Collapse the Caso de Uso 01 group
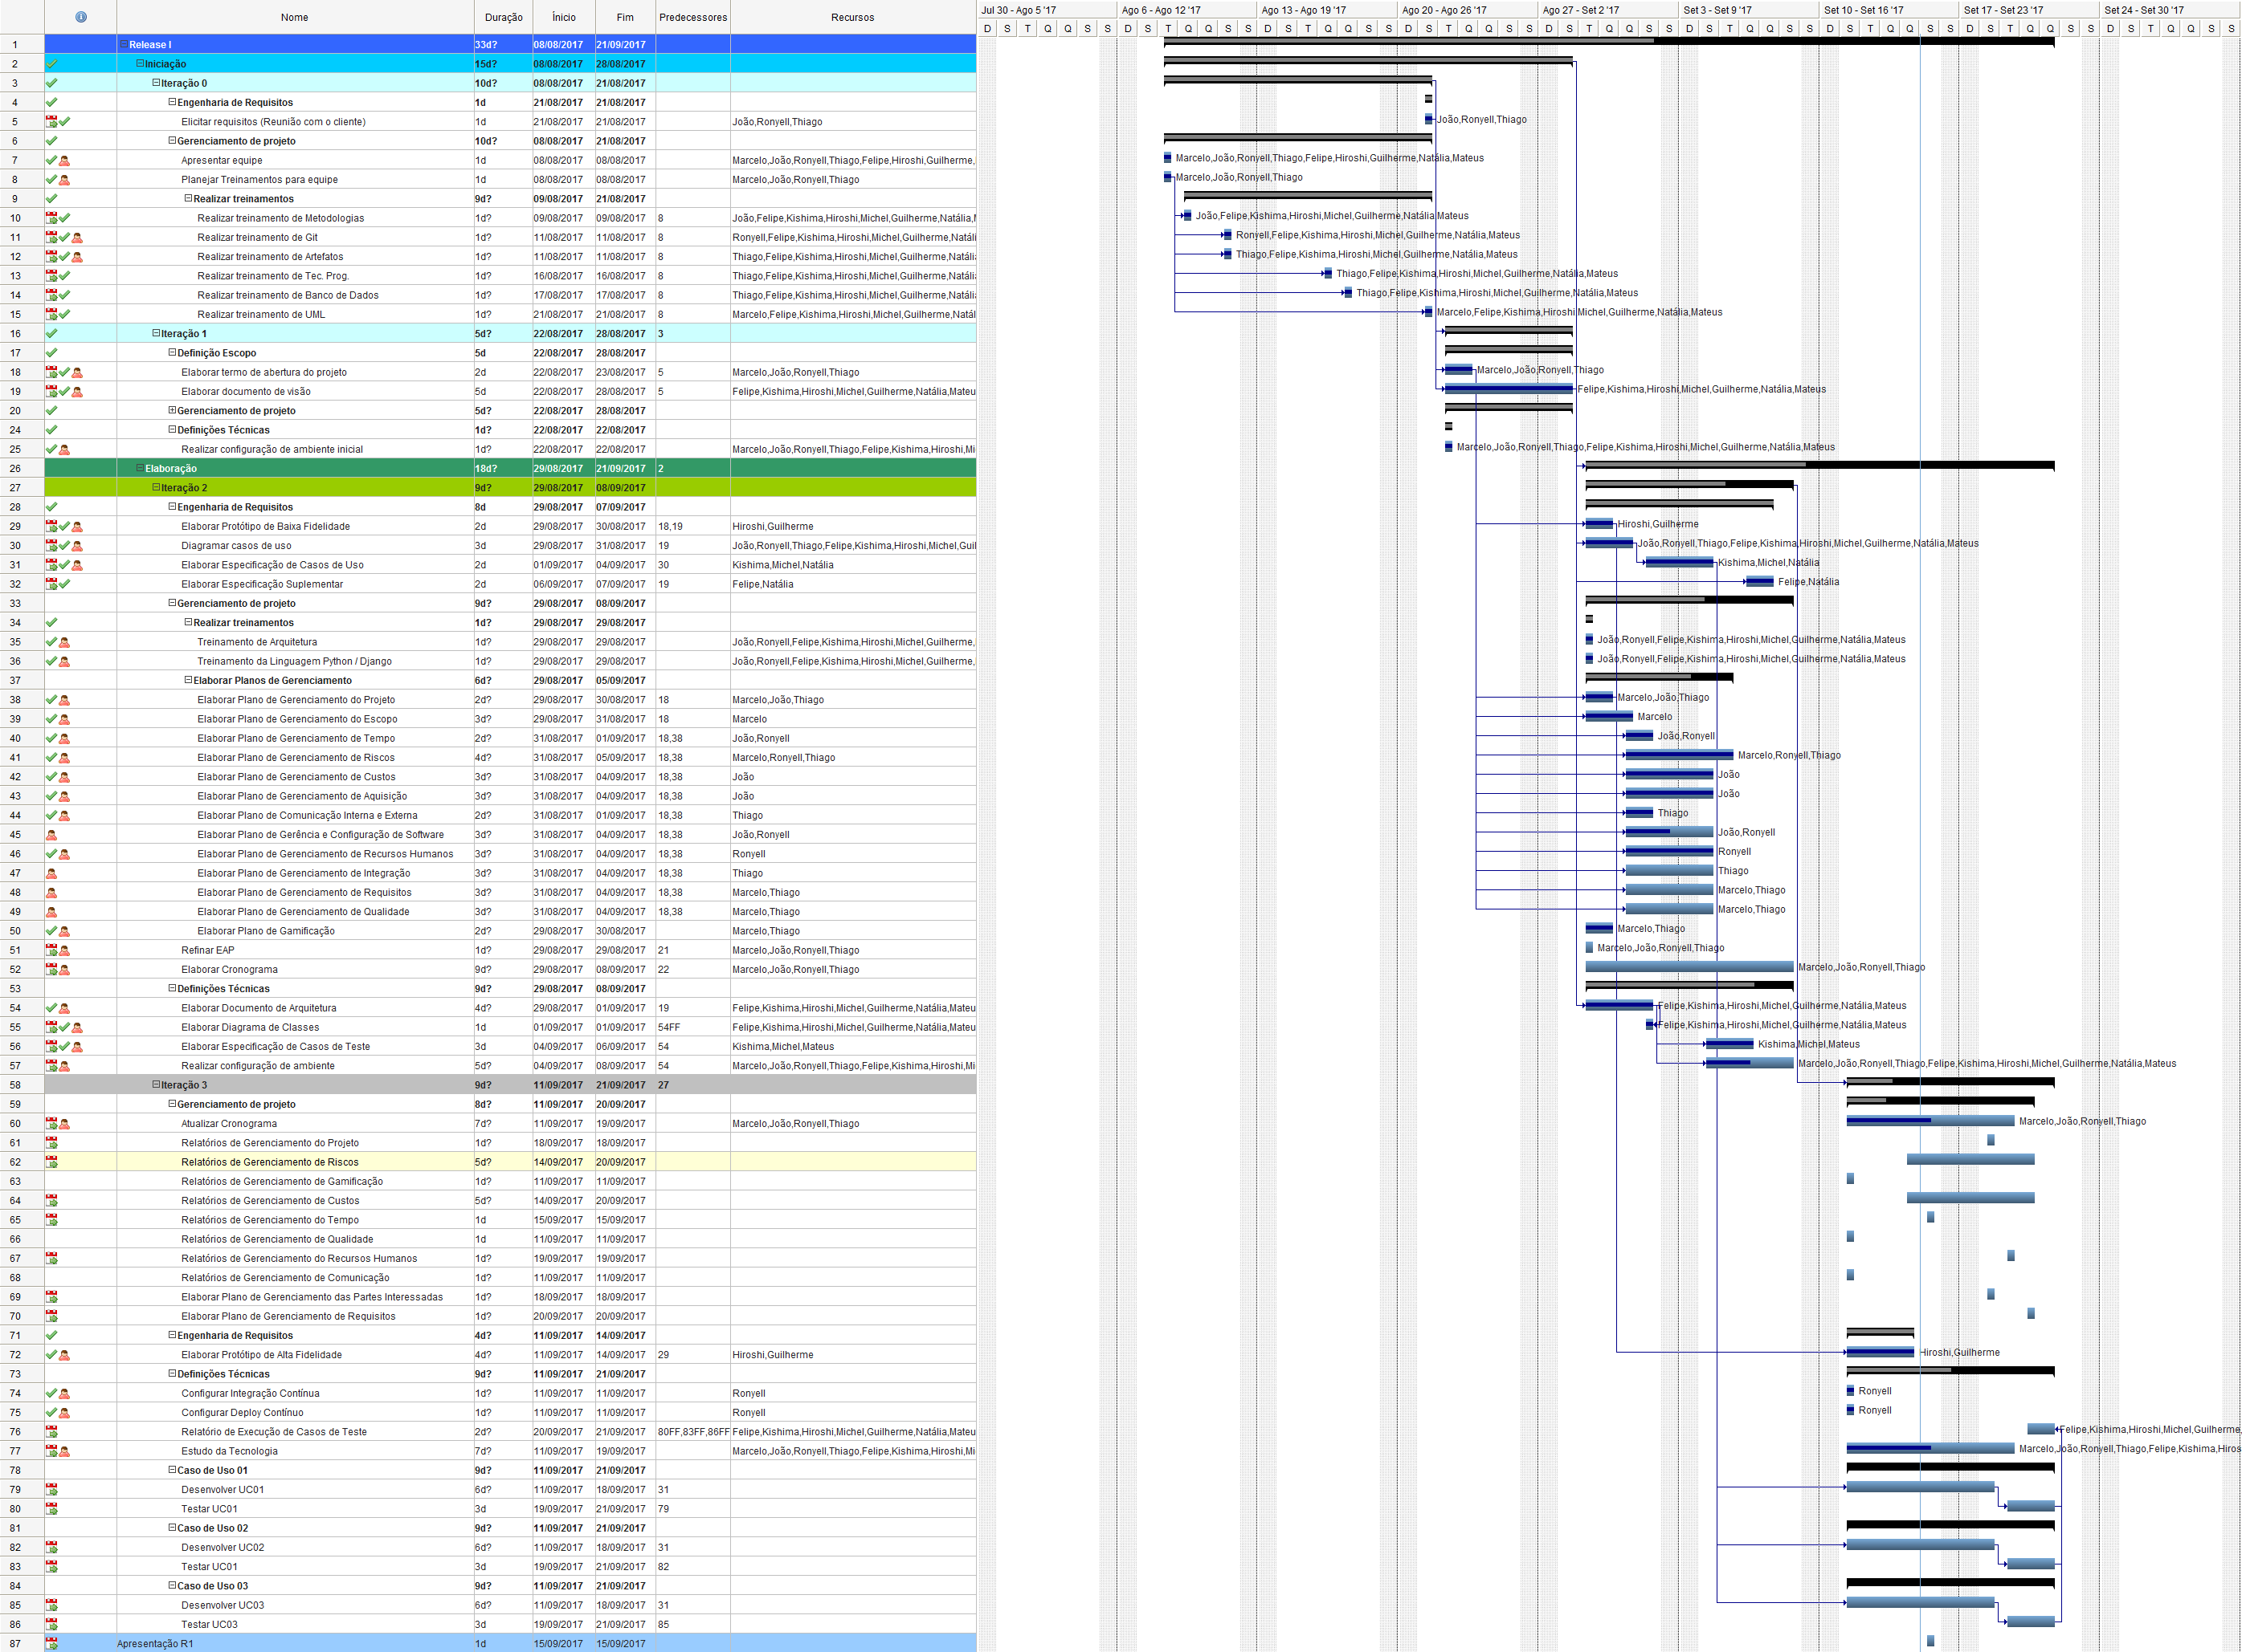 pos(172,1470)
